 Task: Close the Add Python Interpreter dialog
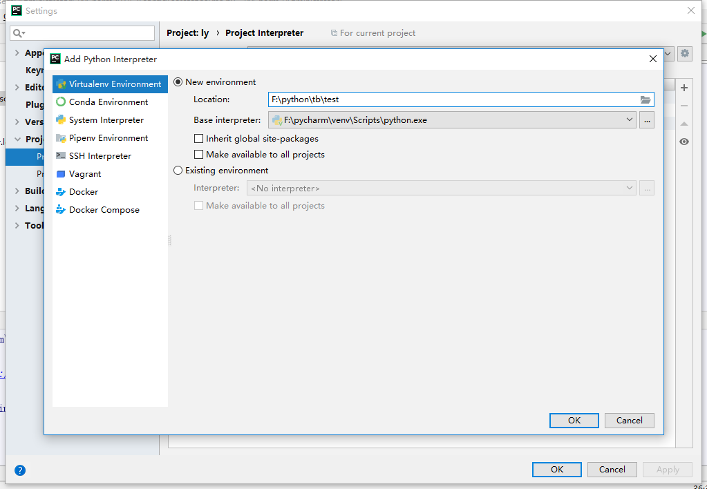tap(653, 59)
